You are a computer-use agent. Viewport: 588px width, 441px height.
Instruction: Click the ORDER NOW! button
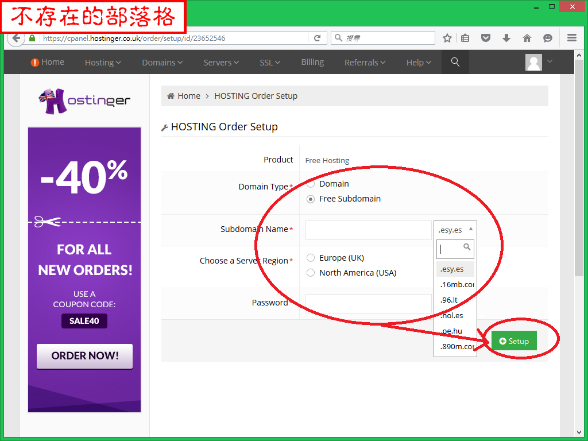pos(85,356)
